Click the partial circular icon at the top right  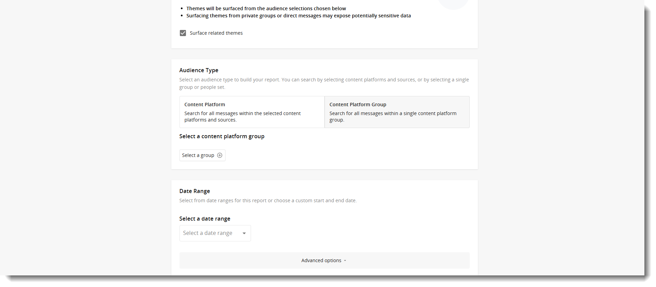point(453,3)
